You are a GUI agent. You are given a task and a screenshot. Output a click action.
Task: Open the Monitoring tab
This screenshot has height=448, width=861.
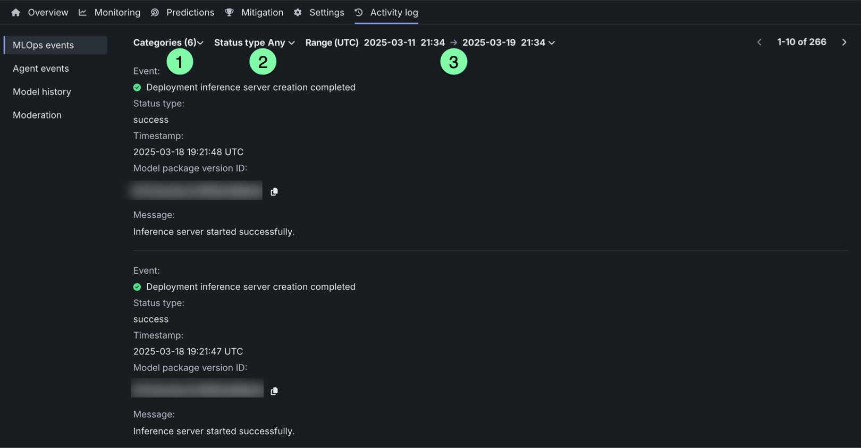[x=117, y=12]
